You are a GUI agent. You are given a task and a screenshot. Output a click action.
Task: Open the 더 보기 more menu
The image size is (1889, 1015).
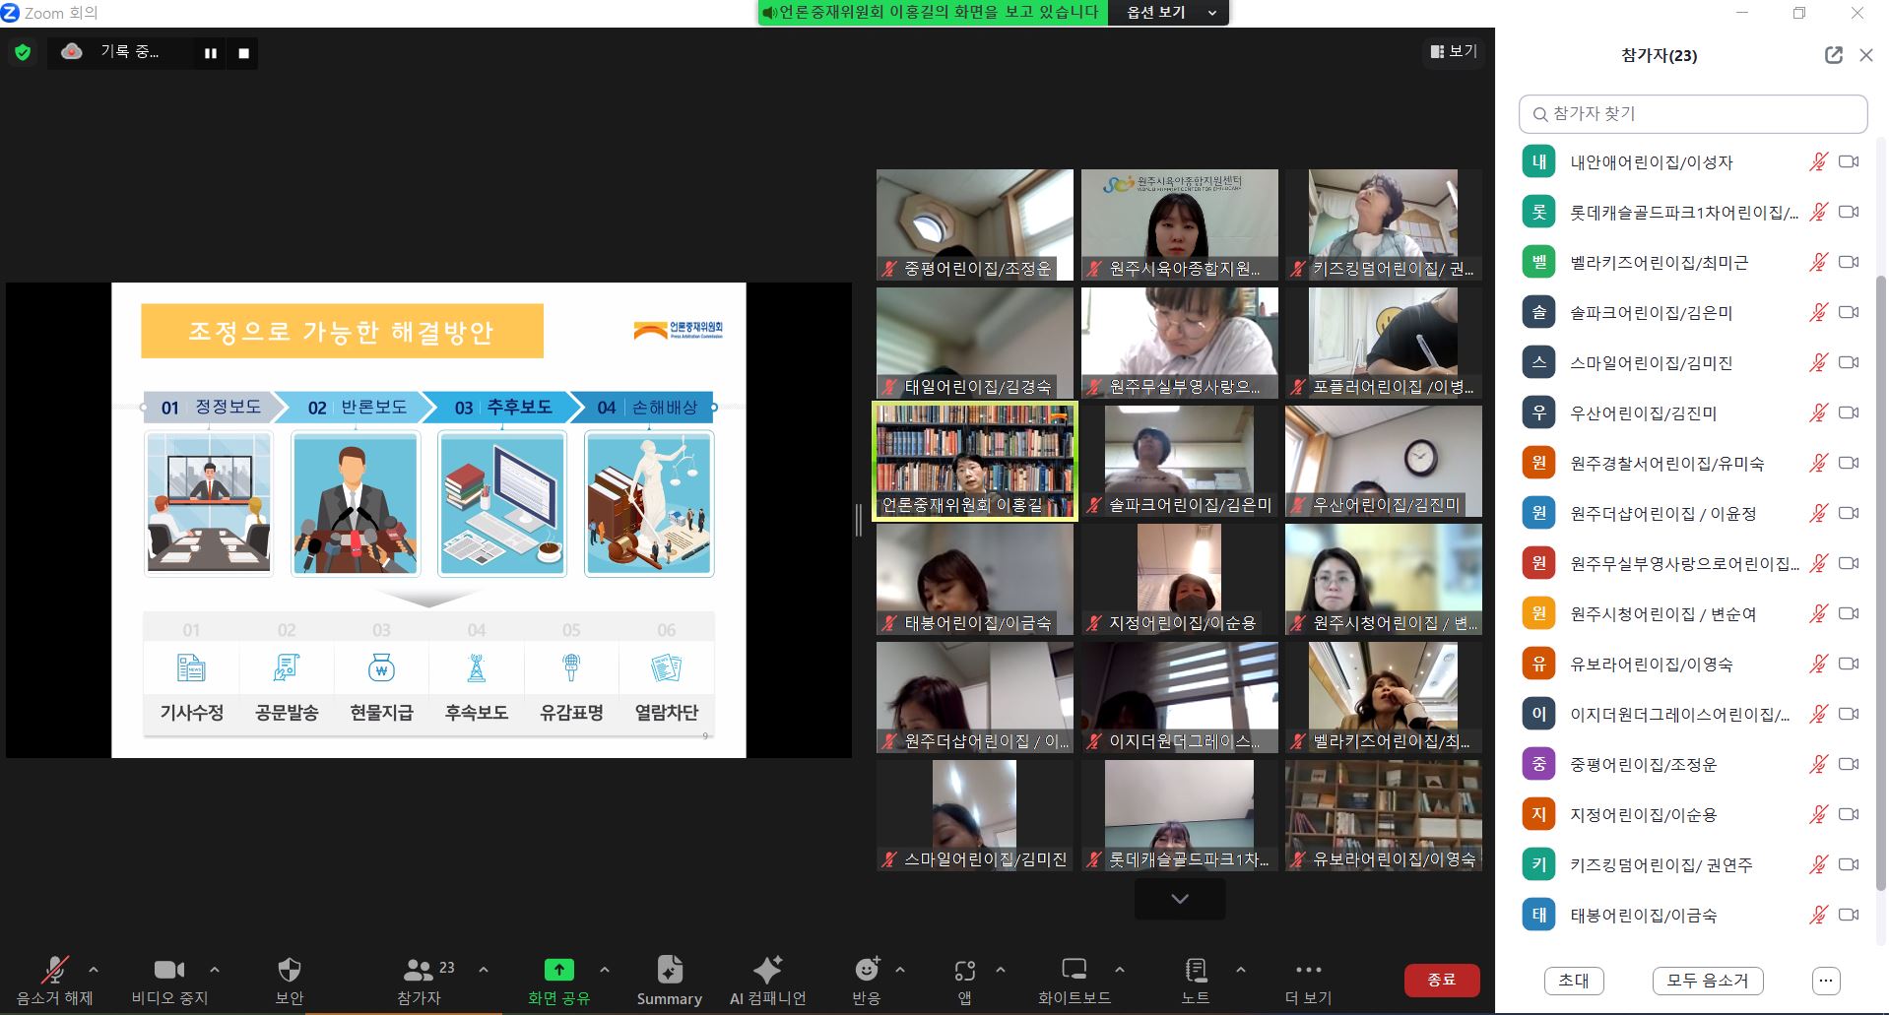coord(1308,982)
